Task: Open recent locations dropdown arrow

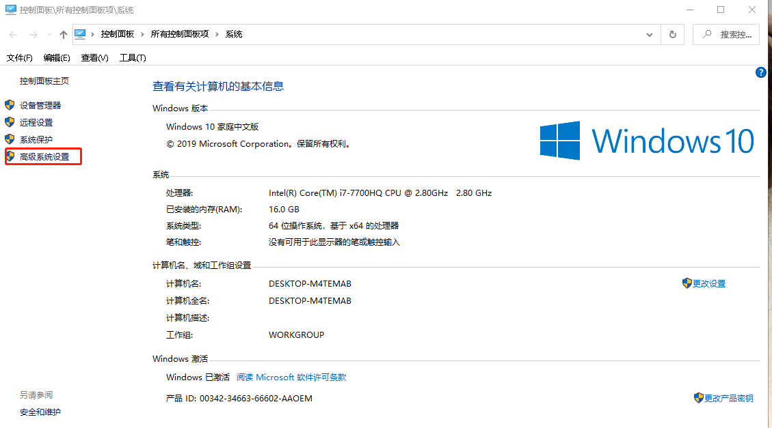Action: click(x=49, y=34)
